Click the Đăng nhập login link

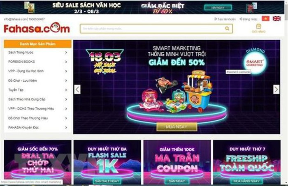[249, 19]
